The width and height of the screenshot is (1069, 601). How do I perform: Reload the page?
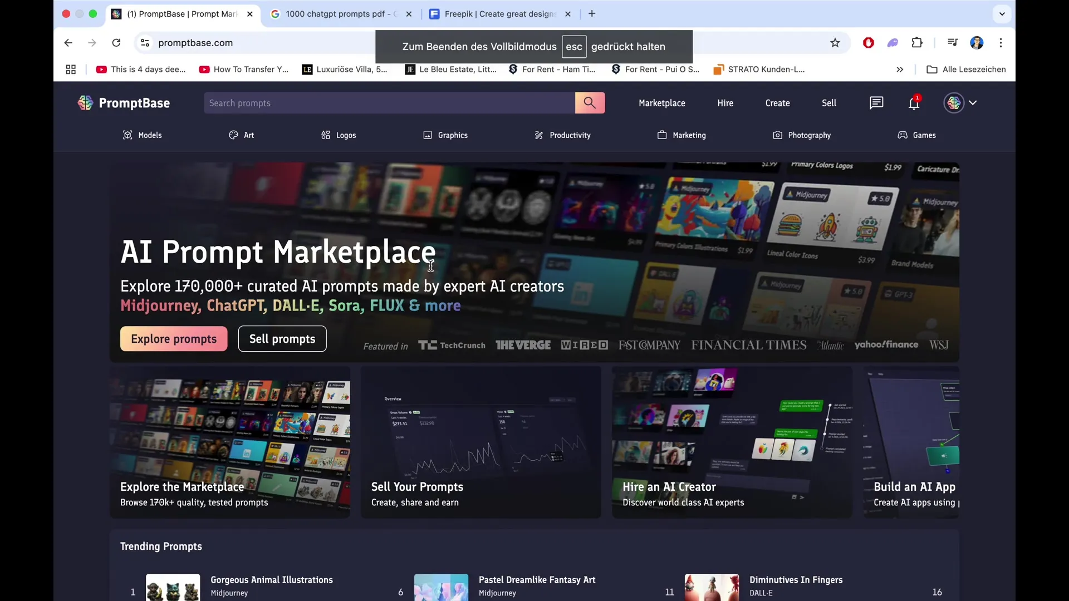[116, 43]
